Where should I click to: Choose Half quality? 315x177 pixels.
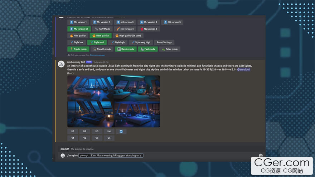78,36
